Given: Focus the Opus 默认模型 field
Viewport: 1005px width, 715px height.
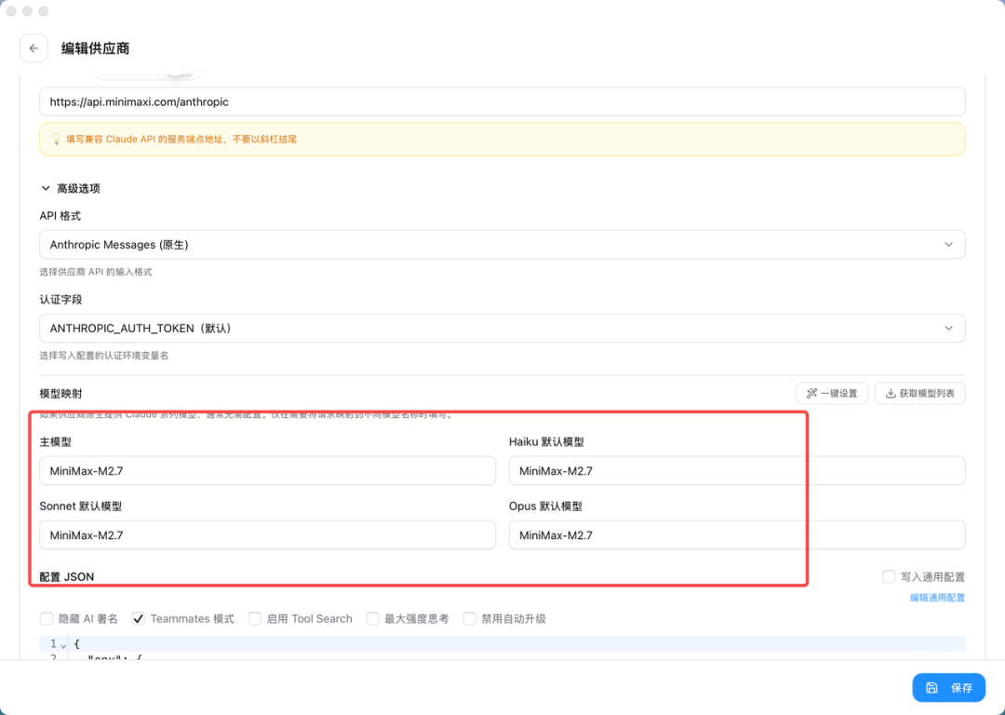Looking at the screenshot, I should (736, 534).
